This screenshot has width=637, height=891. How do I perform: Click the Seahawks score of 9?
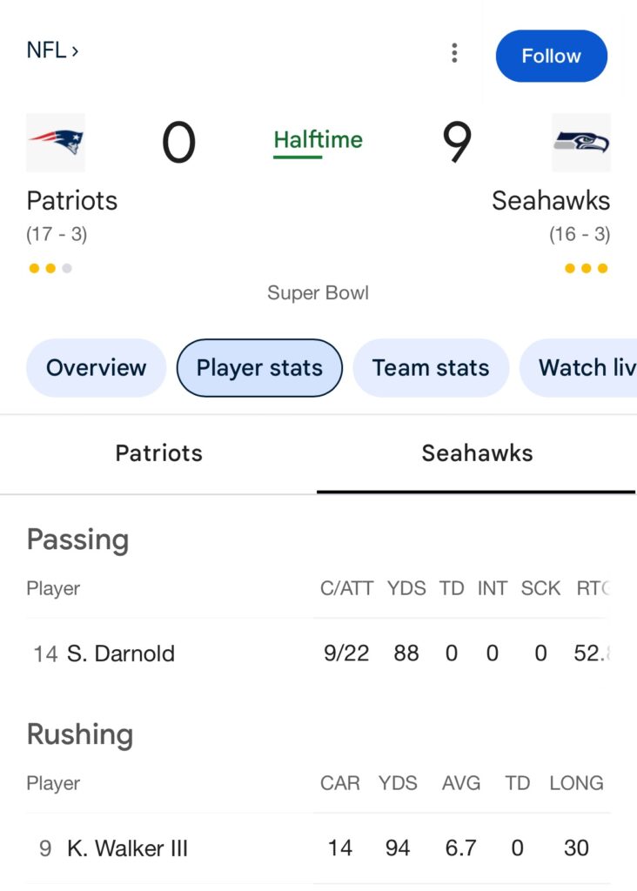pos(457,143)
